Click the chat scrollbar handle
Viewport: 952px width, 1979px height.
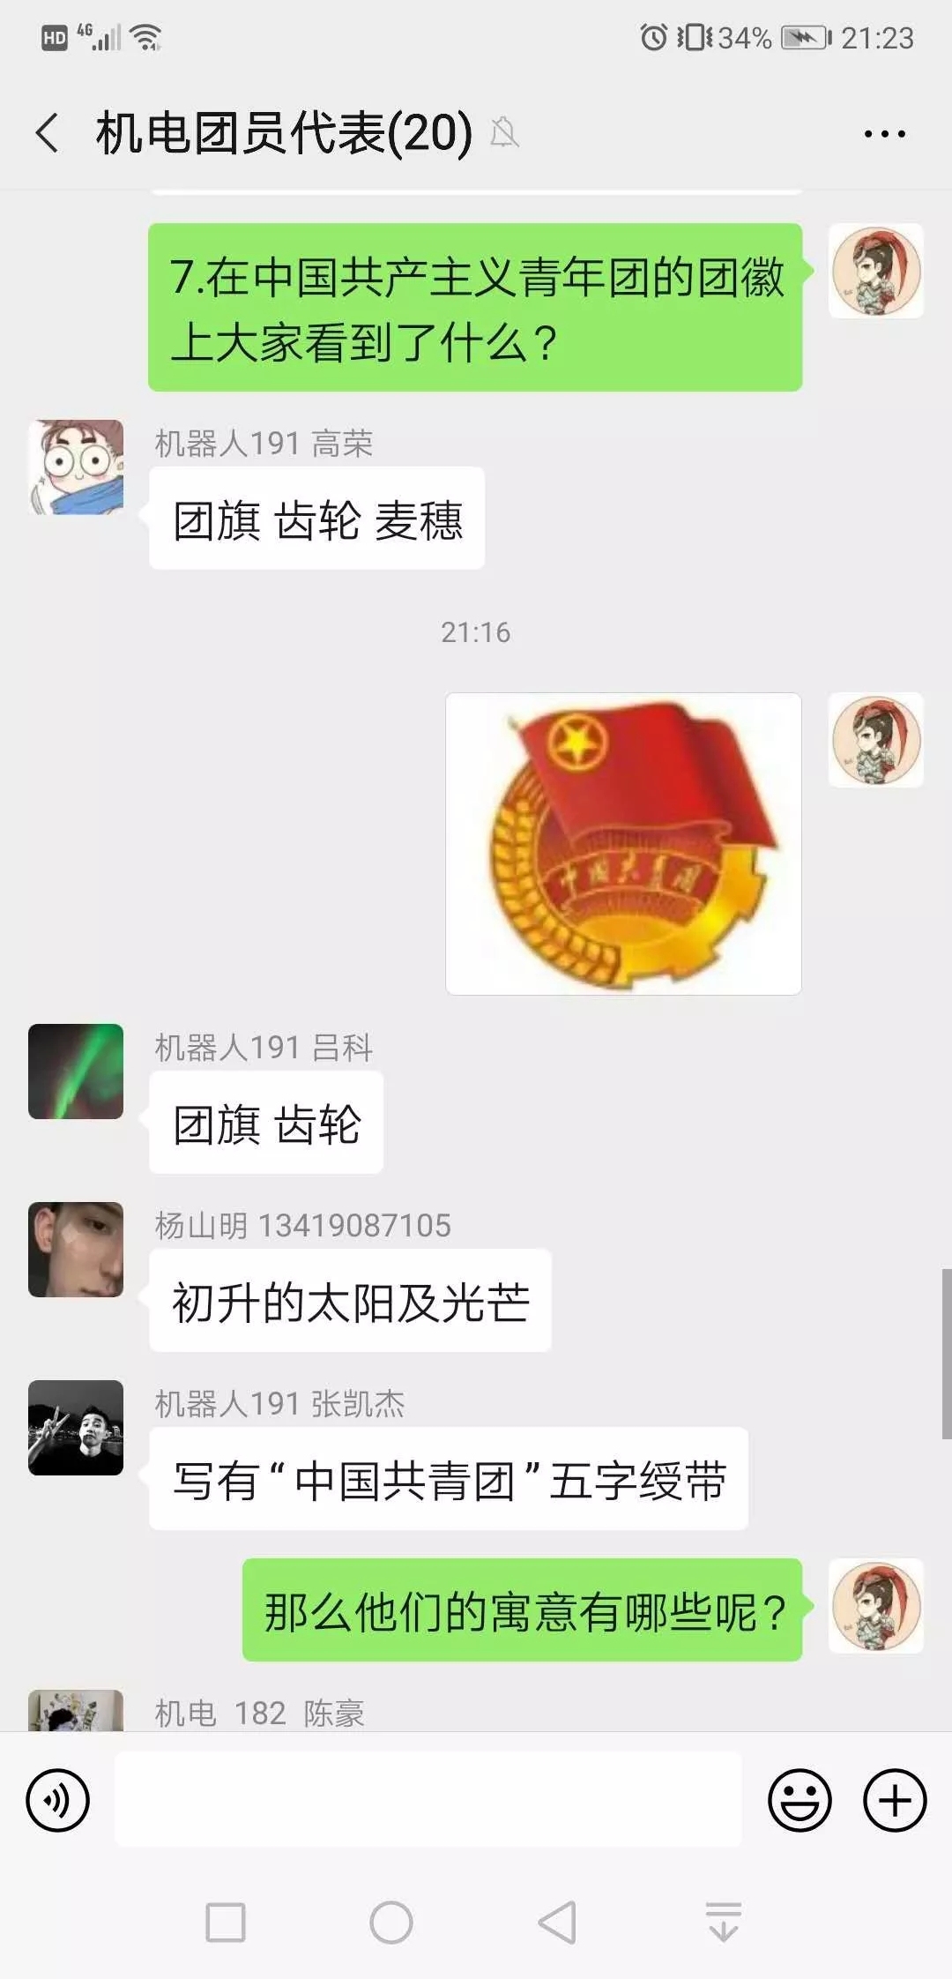tap(946, 1354)
